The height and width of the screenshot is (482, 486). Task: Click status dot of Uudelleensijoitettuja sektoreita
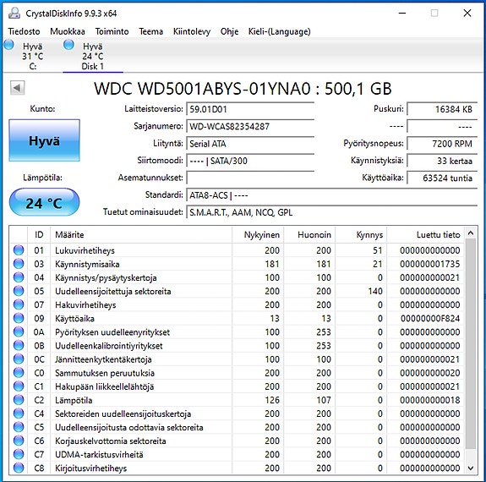point(19,291)
